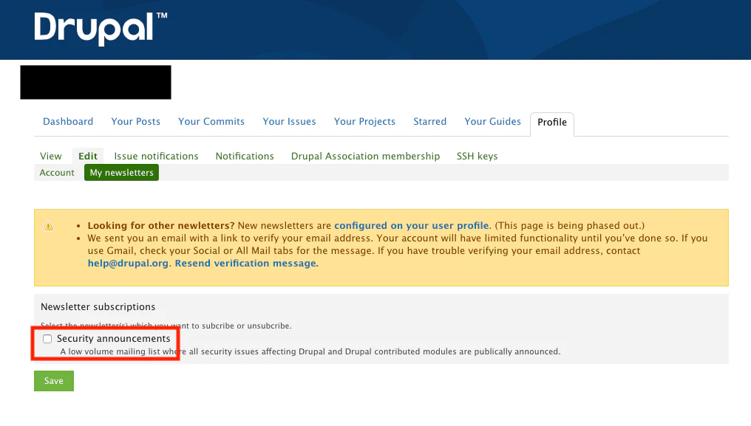Click 'Looking for other newletters?' text
This screenshot has height=426, width=751.
pos(161,225)
